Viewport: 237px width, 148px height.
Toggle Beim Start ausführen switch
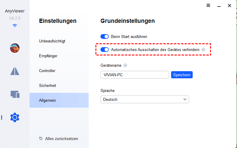(105, 36)
